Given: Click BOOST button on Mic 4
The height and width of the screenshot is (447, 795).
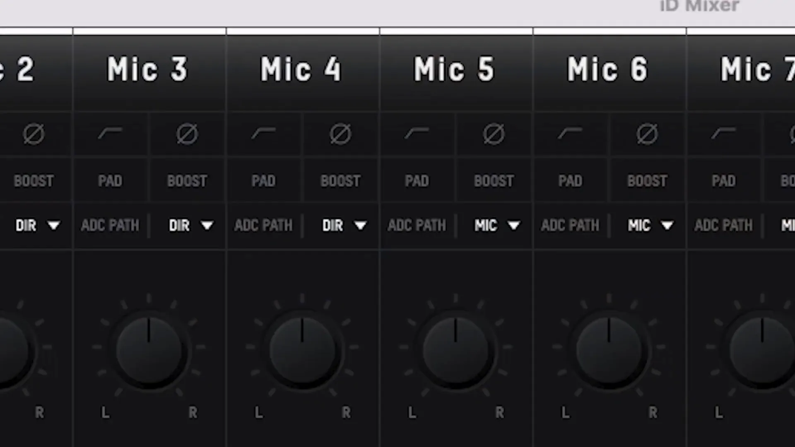Looking at the screenshot, I should tap(340, 180).
